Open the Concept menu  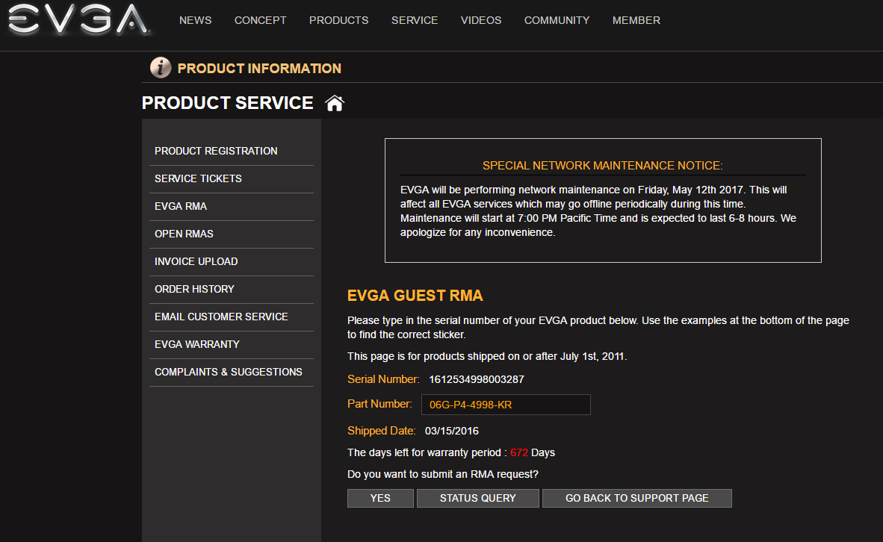point(261,20)
